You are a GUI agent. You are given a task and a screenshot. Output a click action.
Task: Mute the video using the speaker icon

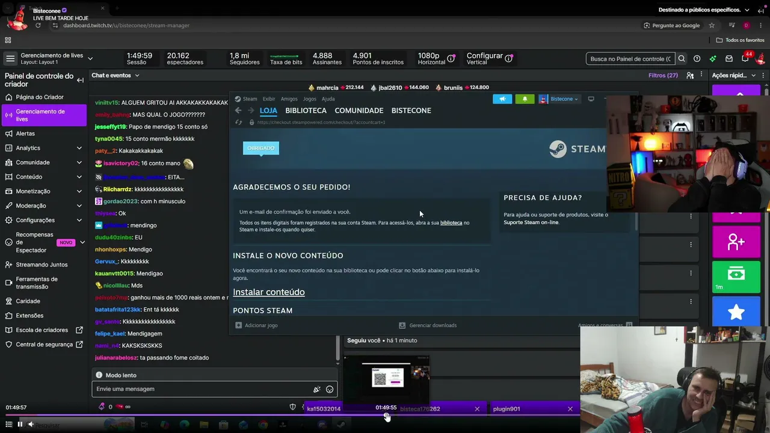coord(31,424)
